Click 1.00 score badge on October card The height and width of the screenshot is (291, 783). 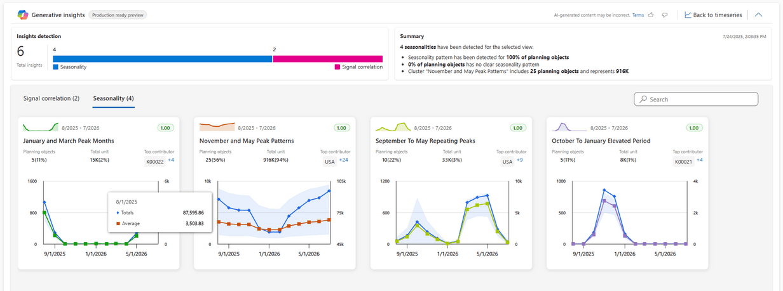[x=695, y=127]
